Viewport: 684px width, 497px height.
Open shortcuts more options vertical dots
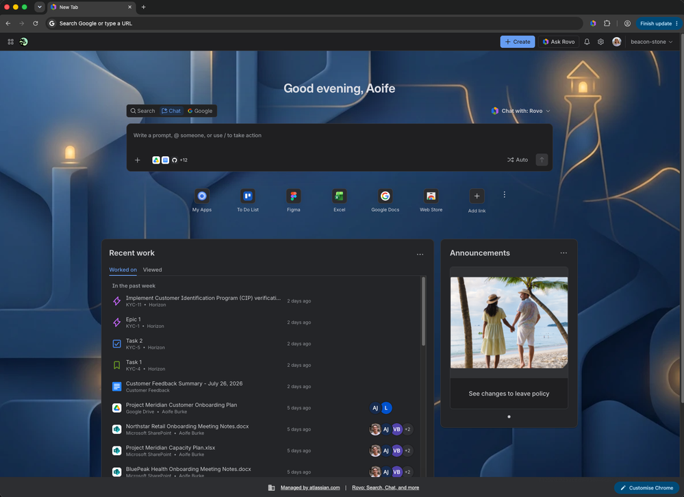click(x=505, y=195)
